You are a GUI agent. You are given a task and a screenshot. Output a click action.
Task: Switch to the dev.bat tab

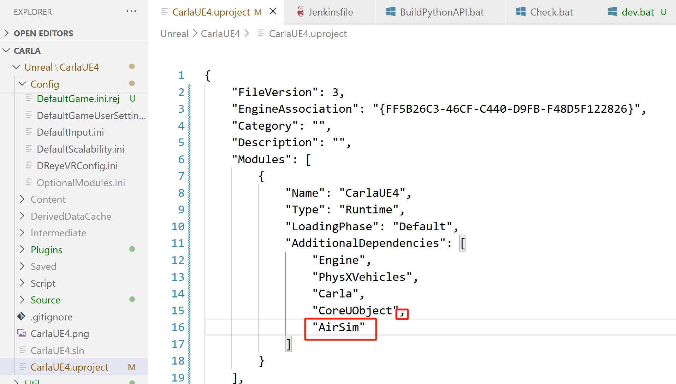tap(638, 12)
